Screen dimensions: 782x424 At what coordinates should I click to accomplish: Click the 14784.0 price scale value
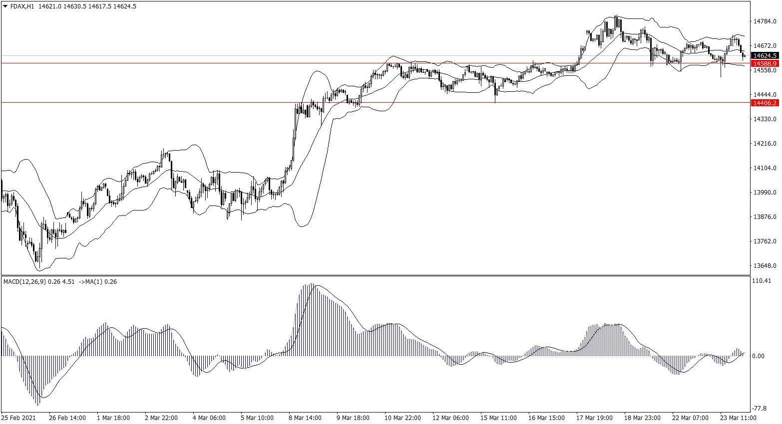coord(765,21)
